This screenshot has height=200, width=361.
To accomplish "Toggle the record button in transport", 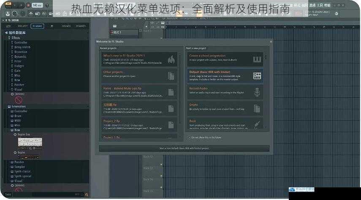I will pos(28,5).
